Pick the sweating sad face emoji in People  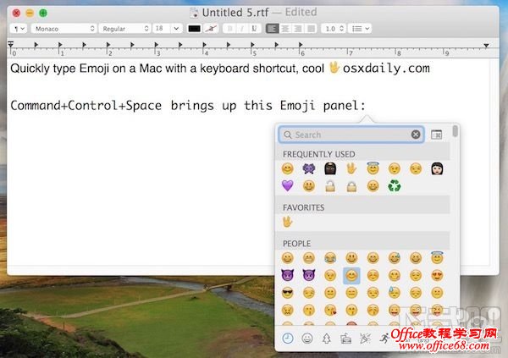[x=395, y=293]
